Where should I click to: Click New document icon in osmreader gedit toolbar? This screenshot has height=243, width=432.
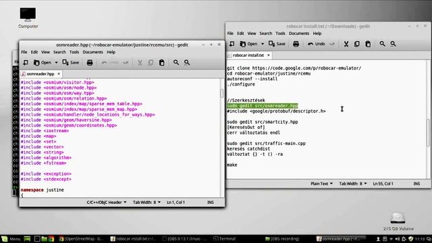coord(26,63)
